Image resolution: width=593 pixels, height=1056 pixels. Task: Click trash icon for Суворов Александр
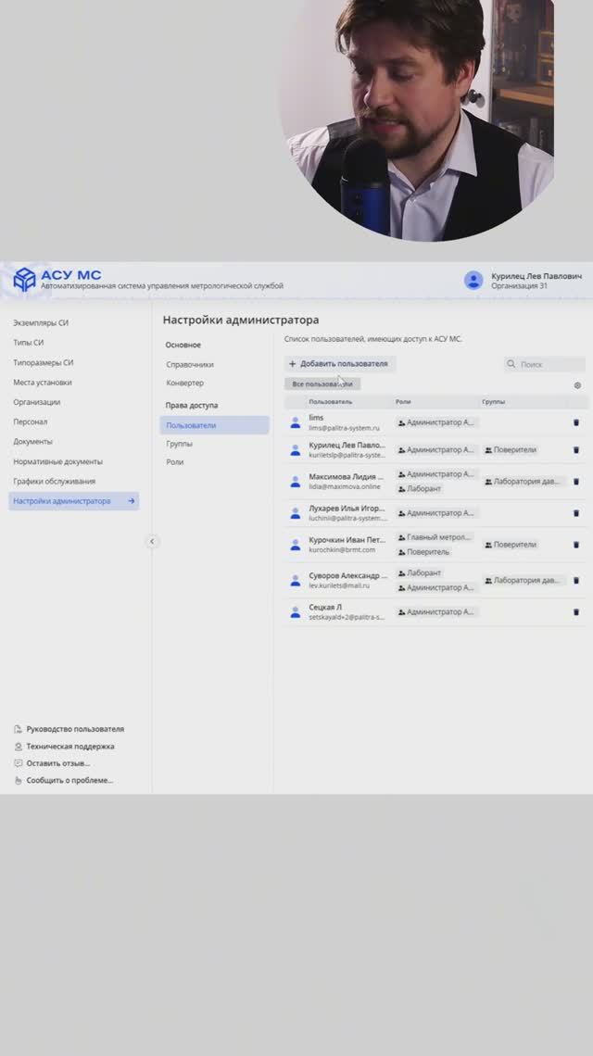pos(576,580)
